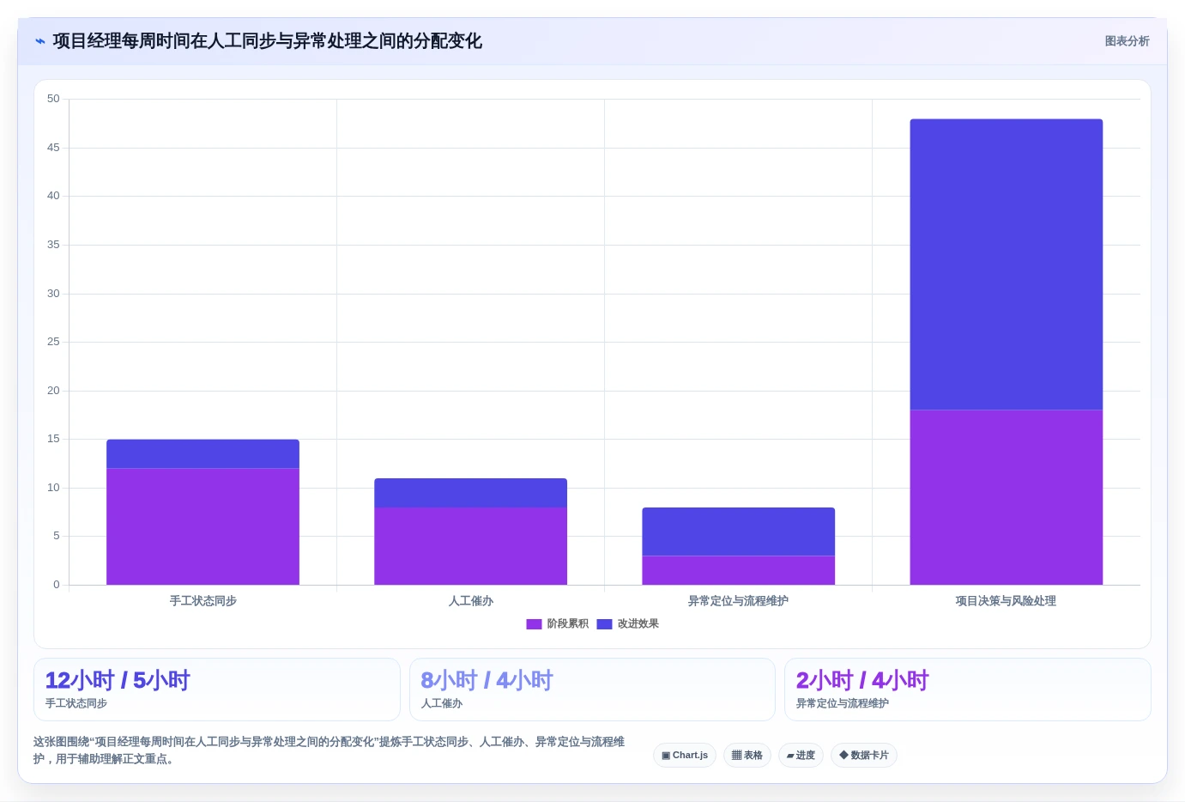Click the 异常定位与流程维护 caption in the third card

click(x=843, y=703)
